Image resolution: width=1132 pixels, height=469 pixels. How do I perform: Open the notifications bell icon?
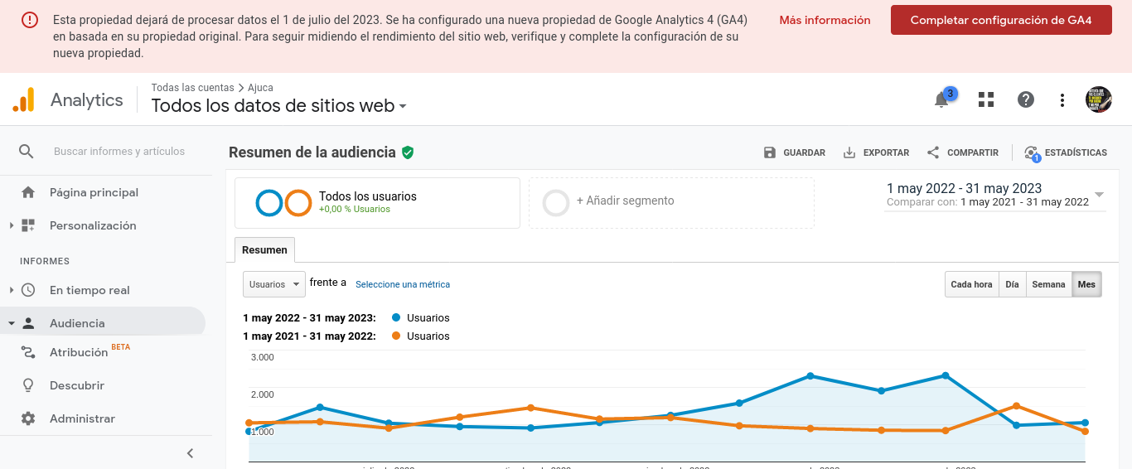point(941,100)
